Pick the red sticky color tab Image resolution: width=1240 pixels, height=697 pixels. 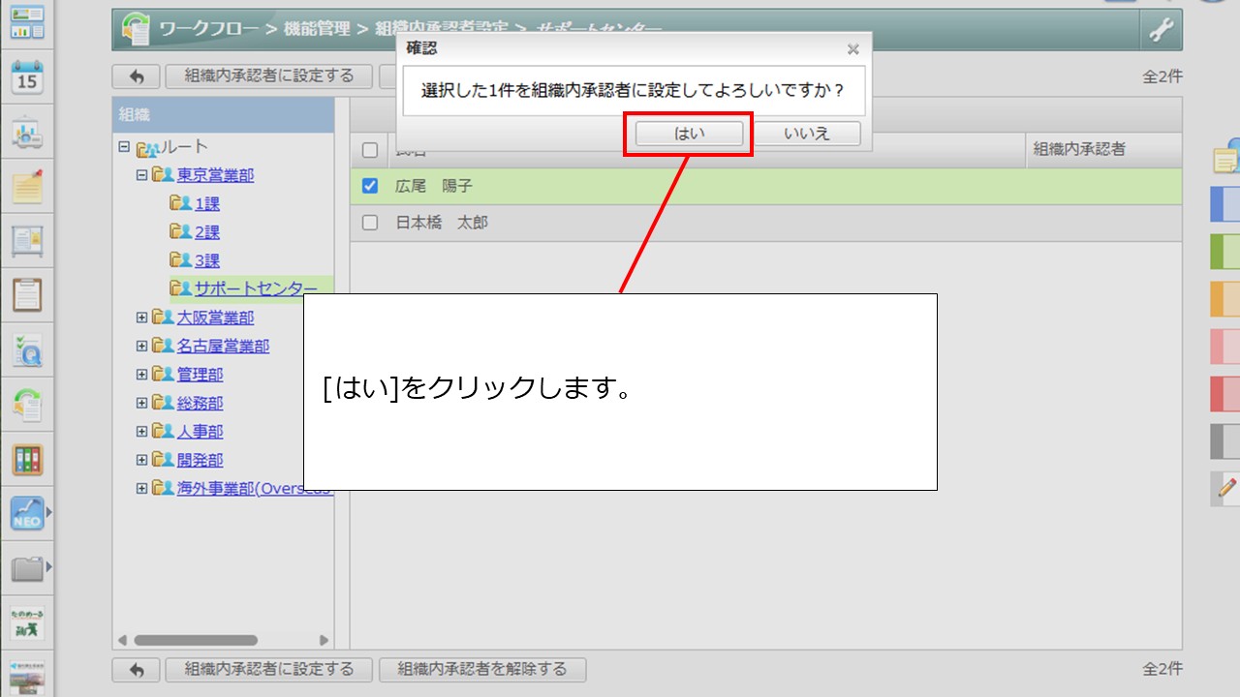coord(1225,394)
